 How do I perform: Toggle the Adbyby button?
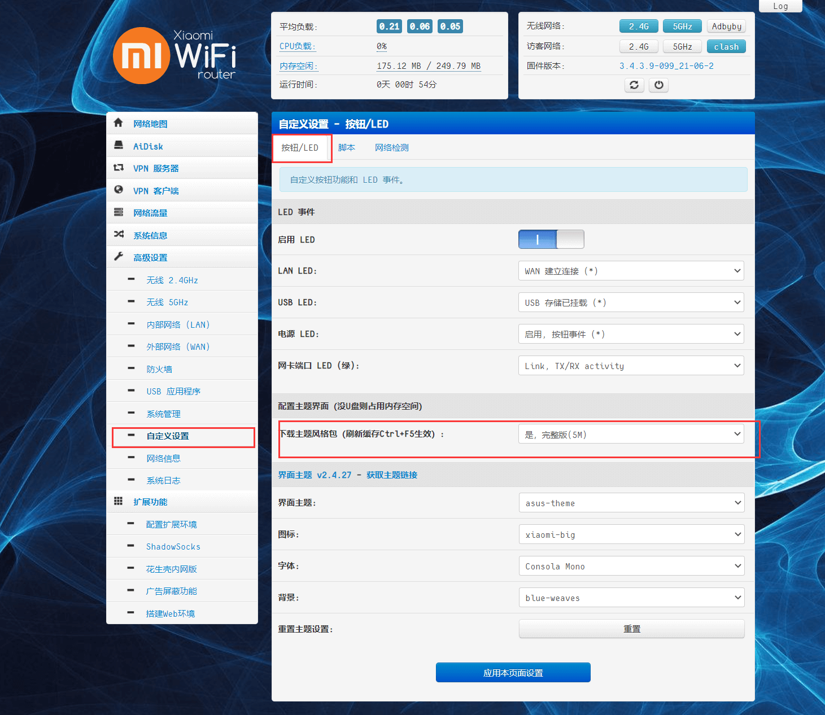tap(726, 27)
